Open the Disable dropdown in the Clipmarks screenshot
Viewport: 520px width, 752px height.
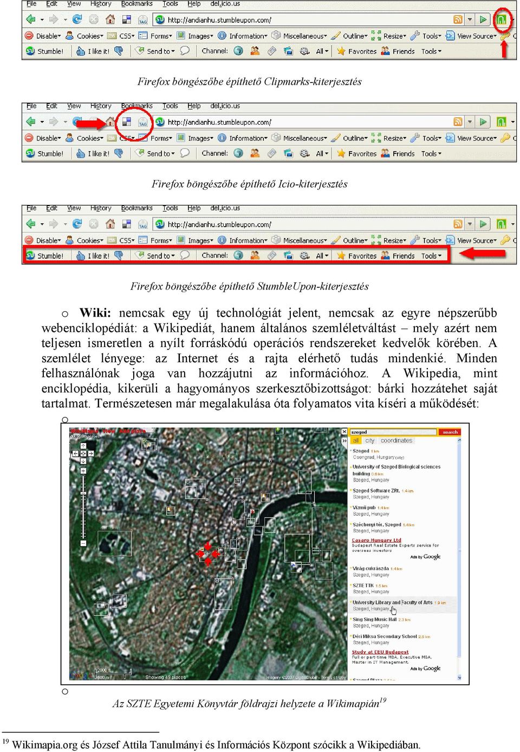(43, 36)
